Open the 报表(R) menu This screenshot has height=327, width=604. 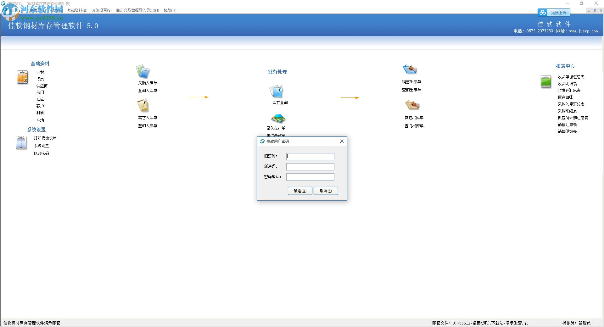57,10
